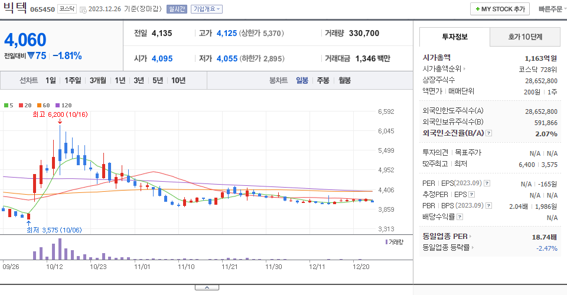Switch to 주봉 weekly candle chart

pyautogui.click(x=323, y=80)
